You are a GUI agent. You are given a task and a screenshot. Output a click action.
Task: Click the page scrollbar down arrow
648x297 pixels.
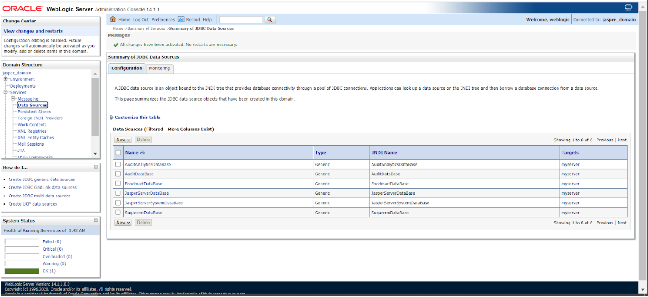click(x=643, y=290)
